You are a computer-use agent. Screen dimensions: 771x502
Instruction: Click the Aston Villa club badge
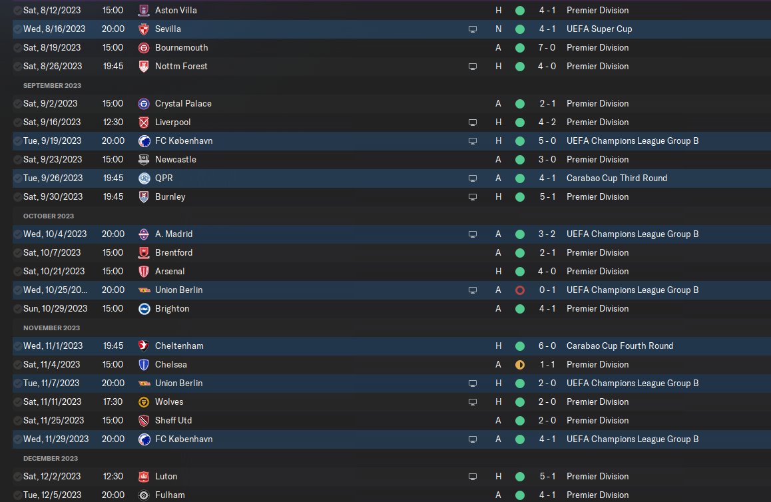pos(144,11)
